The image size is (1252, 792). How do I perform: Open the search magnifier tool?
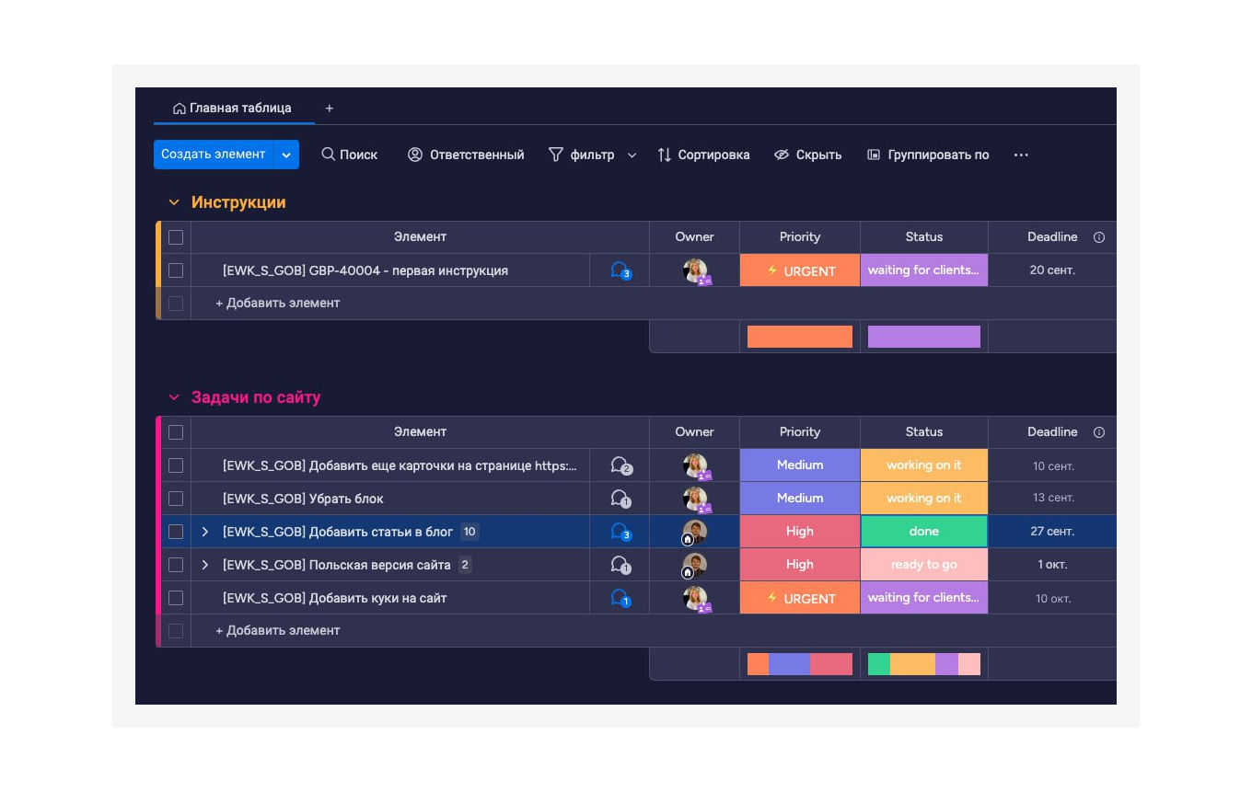tap(328, 155)
